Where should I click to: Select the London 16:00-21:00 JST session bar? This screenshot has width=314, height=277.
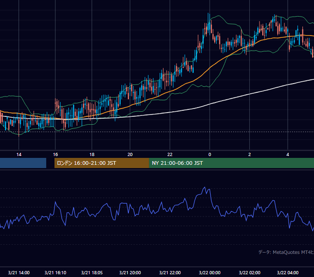click(102, 163)
